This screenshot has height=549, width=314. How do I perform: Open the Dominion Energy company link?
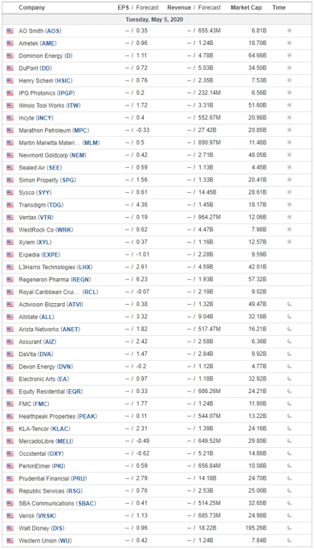tap(41, 56)
